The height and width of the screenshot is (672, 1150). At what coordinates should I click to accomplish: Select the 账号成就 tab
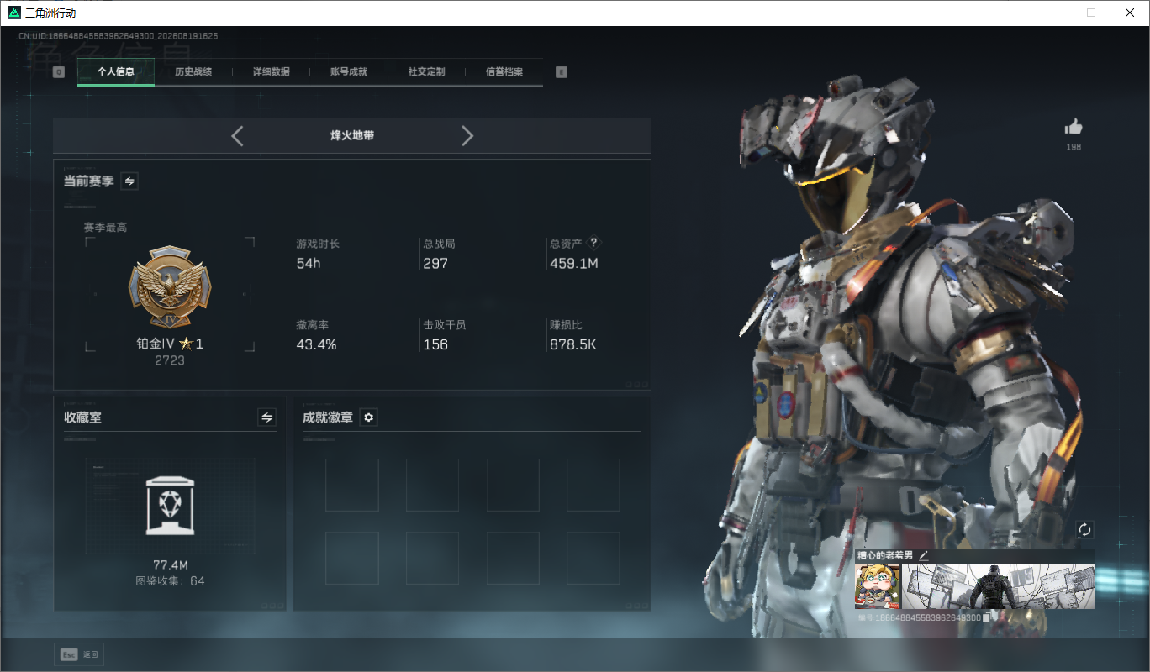click(349, 72)
